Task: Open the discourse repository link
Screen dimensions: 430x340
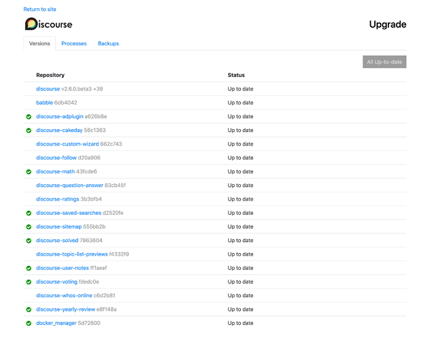Action: pyautogui.click(x=48, y=89)
